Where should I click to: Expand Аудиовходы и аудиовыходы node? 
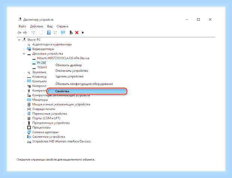[24, 44]
